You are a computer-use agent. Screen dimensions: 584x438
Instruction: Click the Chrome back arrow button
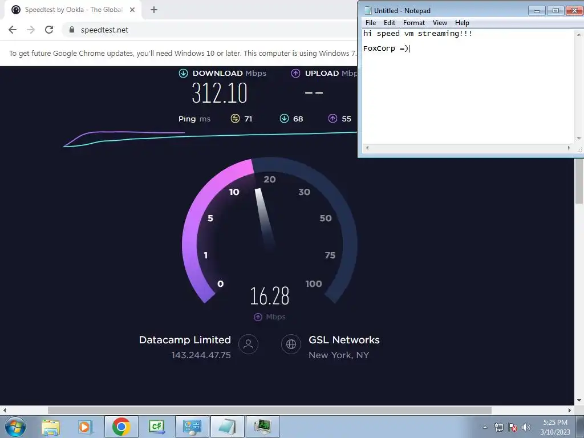coord(13,30)
